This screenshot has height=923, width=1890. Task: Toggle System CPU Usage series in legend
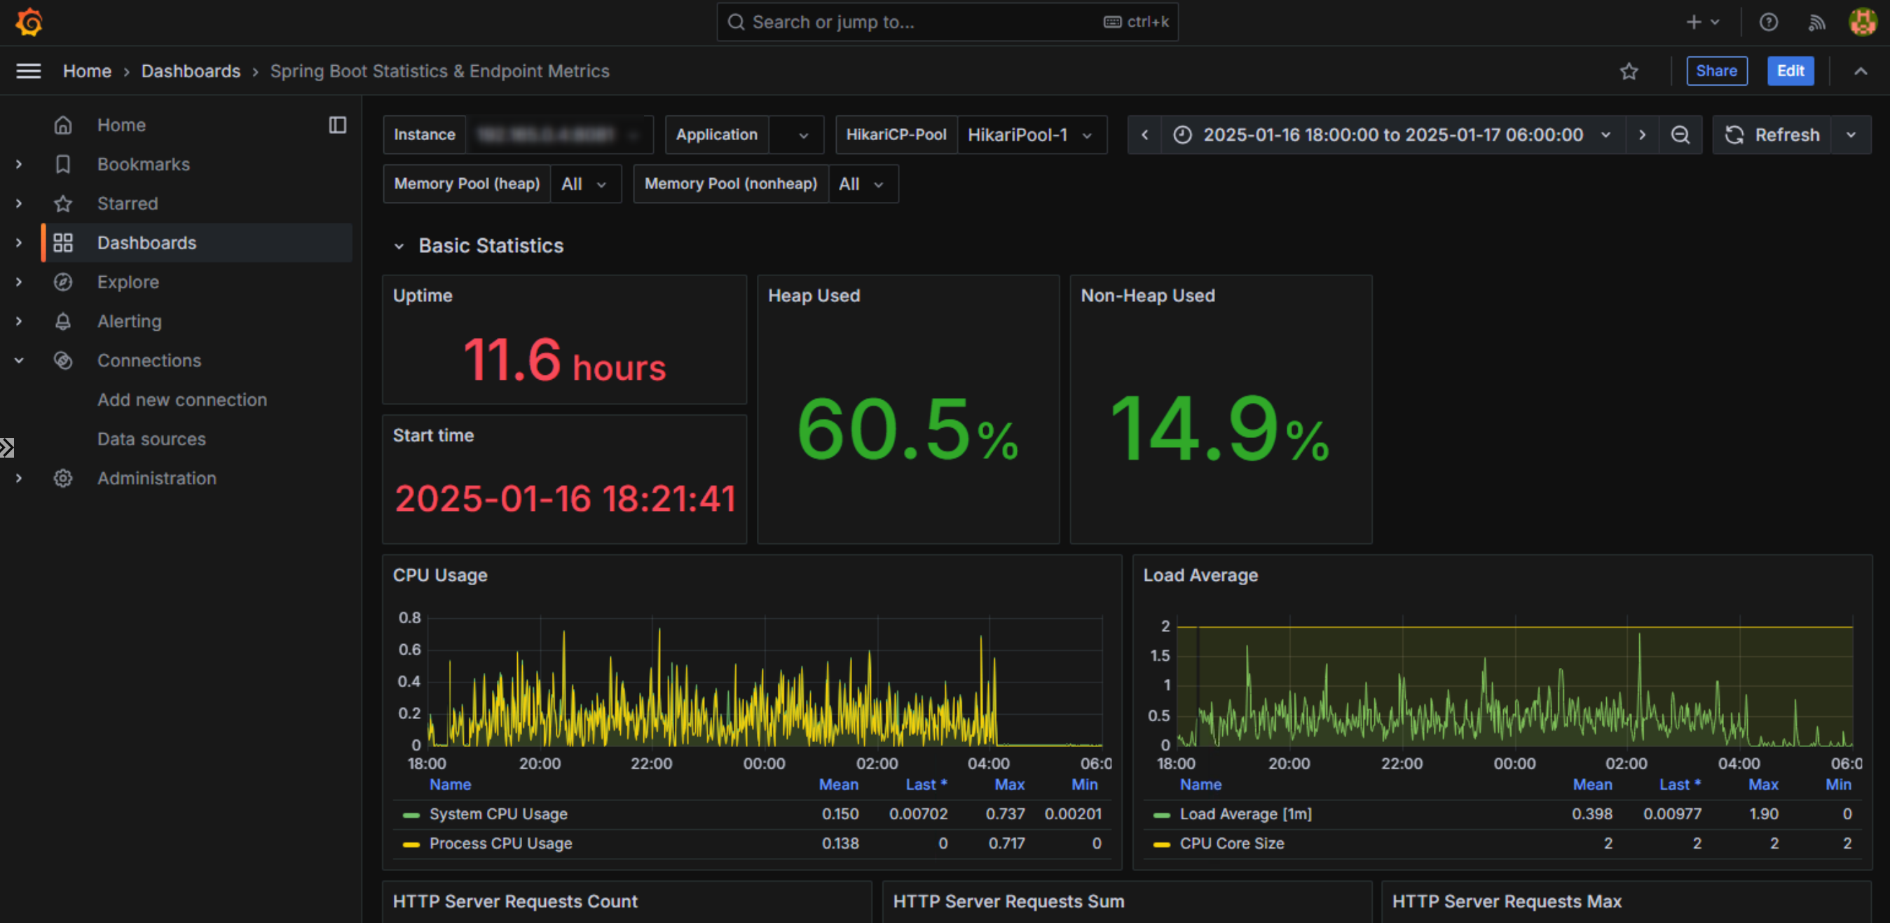(498, 814)
